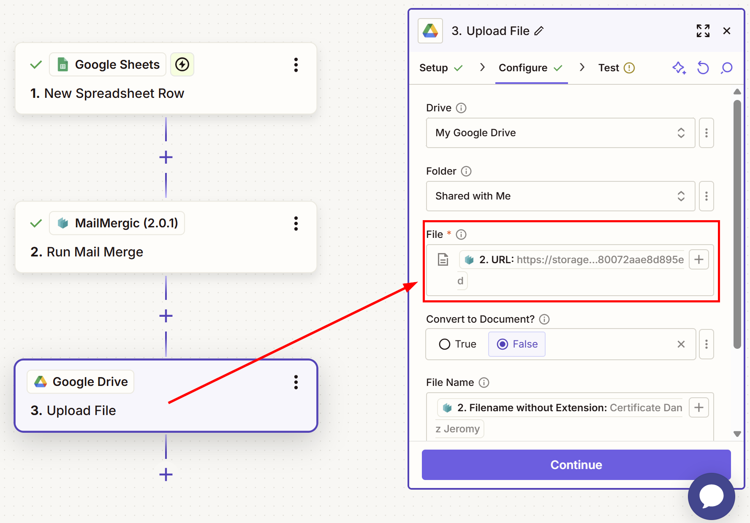
Task: Open the three-dot menu on the Run Mail Merge step
Action: pyautogui.click(x=296, y=224)
